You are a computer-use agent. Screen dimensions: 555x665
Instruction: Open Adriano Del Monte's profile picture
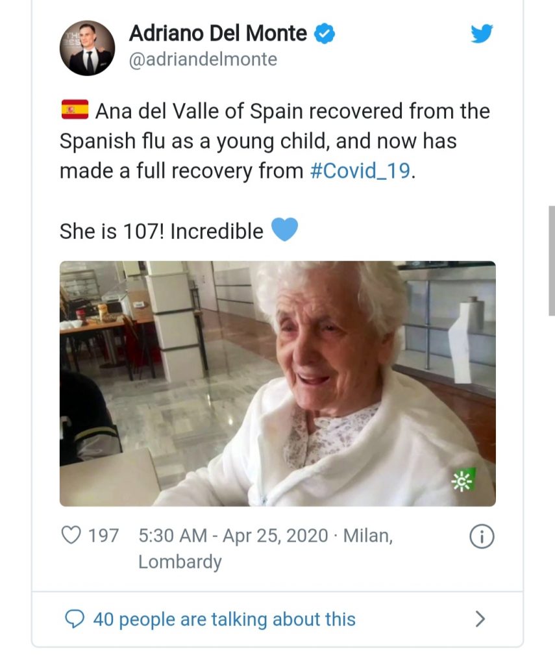(x=87, y=47)
